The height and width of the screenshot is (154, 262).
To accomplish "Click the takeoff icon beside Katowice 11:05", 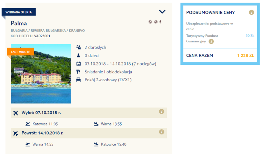I will [28, 124].
